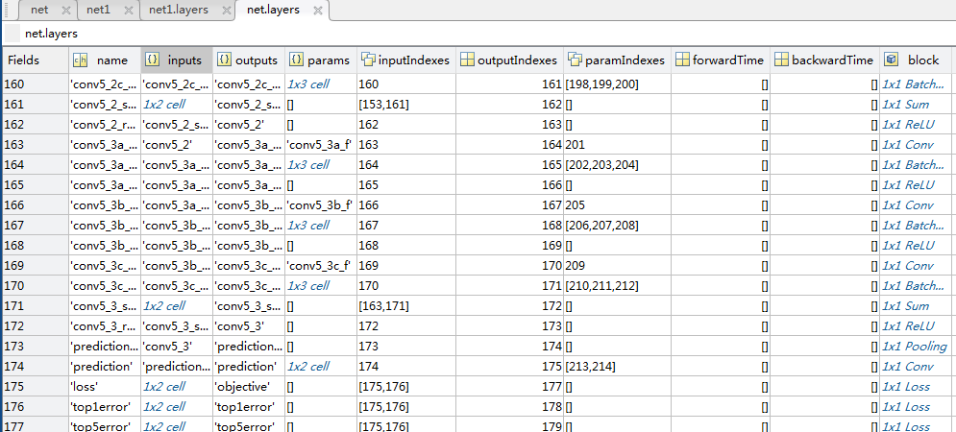Click the cell icon in outputs header
Image resolution: width=956 pixels, height=432 pixels.
click(x=225, y=60)
